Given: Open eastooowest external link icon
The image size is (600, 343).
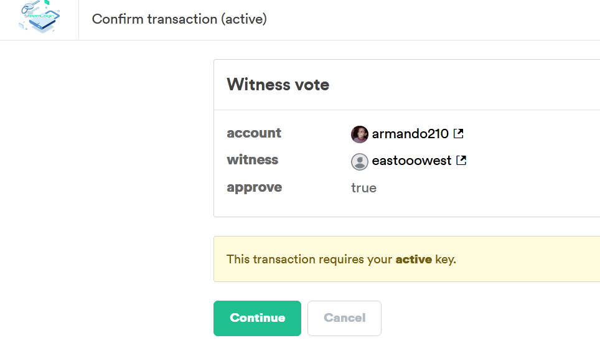Looking at the screenshot, I should 461,161.
